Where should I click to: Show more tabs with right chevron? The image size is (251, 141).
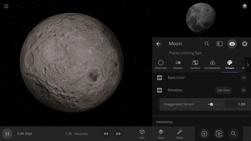(x=248, y=65)
